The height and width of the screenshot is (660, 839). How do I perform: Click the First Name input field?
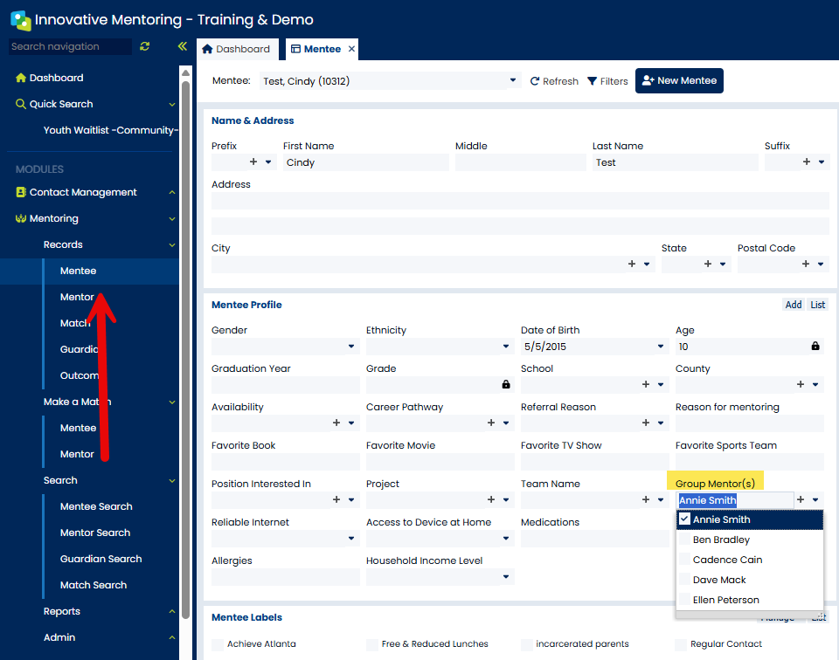click(x=365, y=162)
